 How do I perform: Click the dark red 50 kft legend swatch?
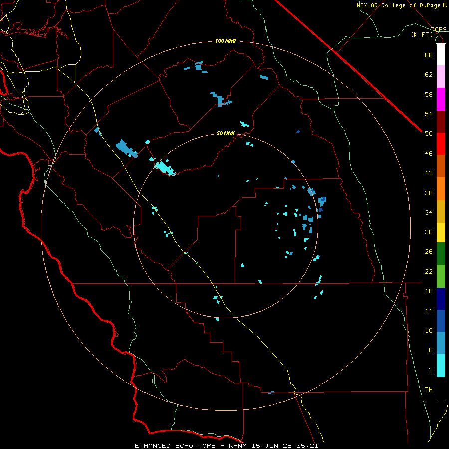point(441,122)
